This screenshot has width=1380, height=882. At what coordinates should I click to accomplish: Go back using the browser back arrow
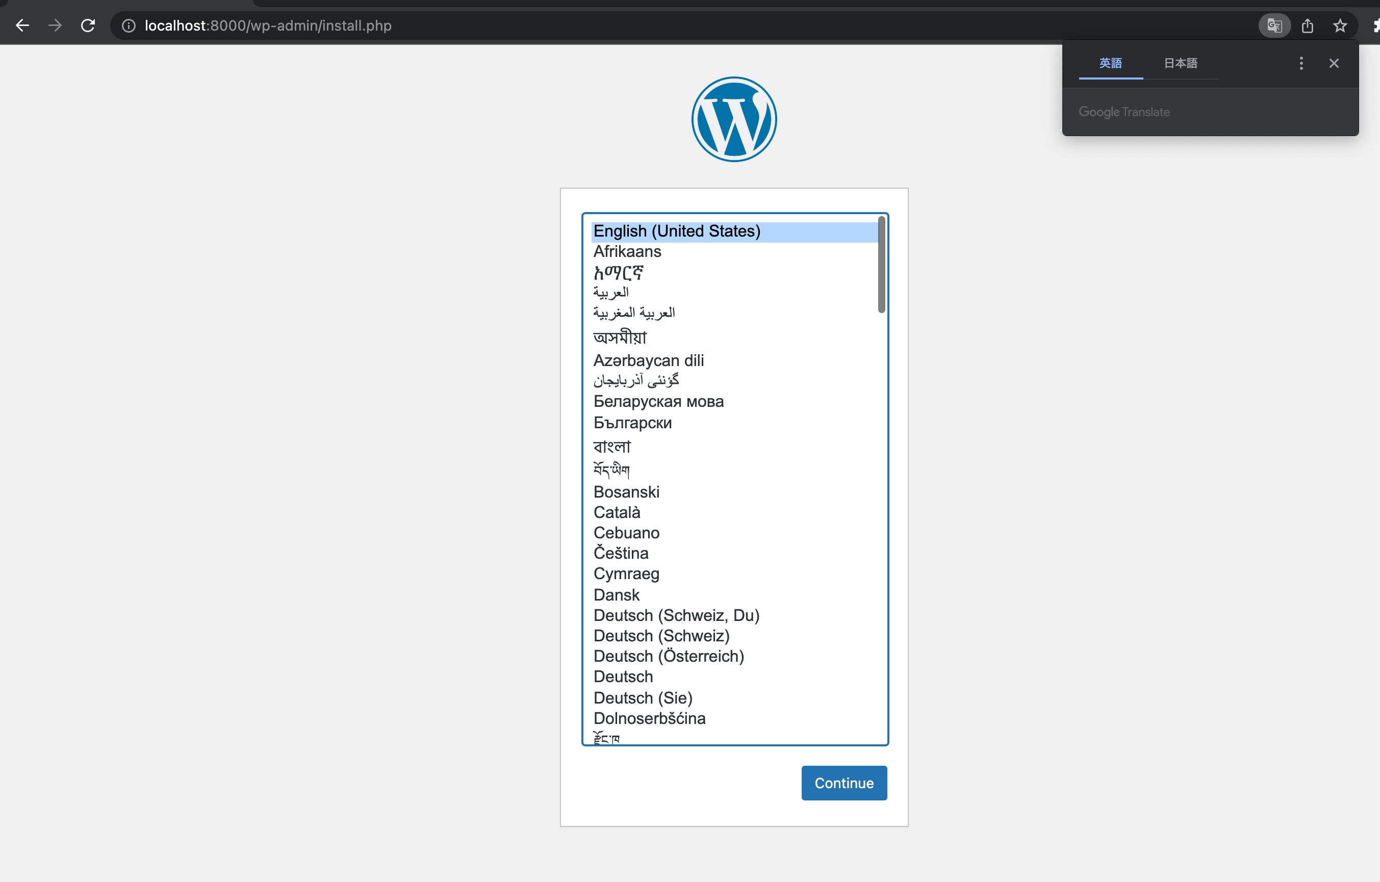click(22, 26)
